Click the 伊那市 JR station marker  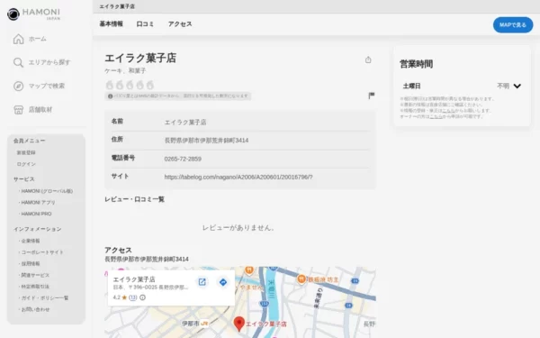pyautogui.click(x=195, y=324)
